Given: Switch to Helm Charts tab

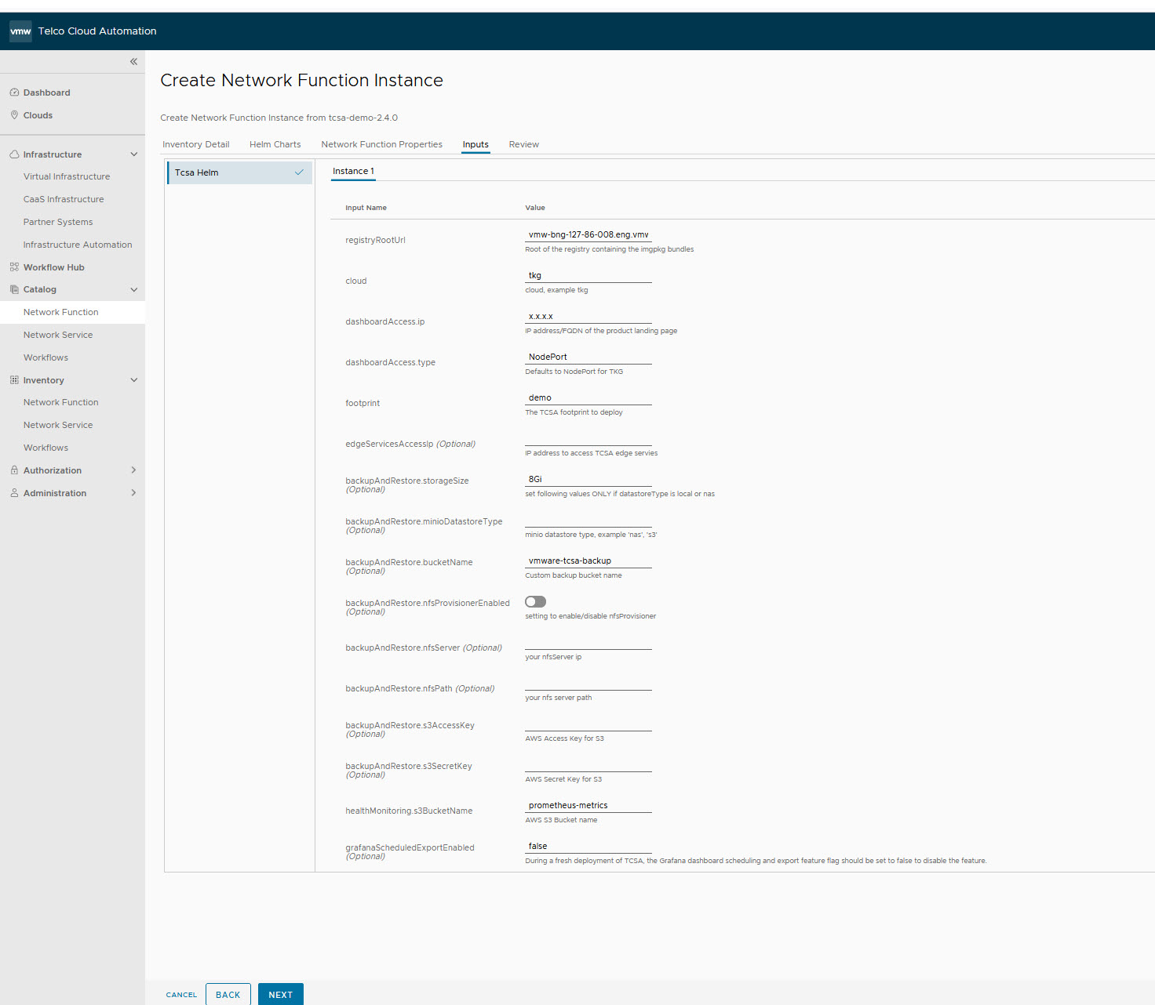Looking at the screenshot, I should 275,144.
